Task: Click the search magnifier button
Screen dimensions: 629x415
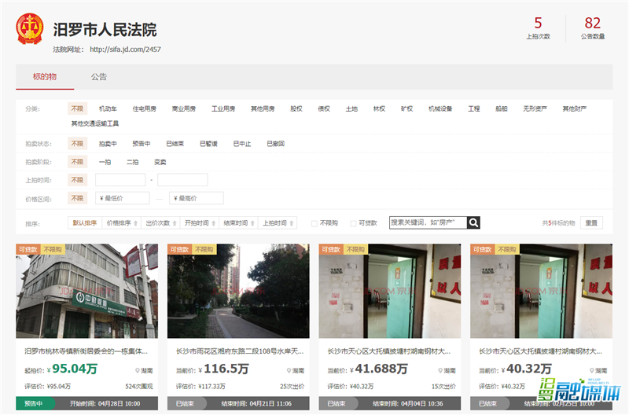Action: (473, 222)
